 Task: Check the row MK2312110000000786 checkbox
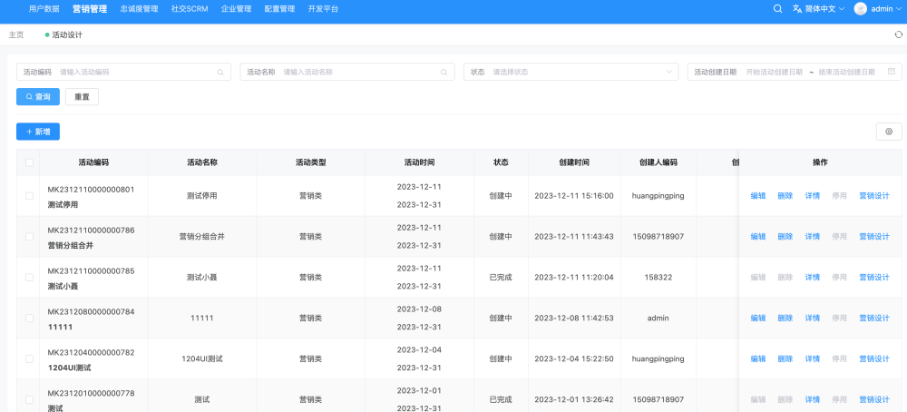click(x=30, y=237)
